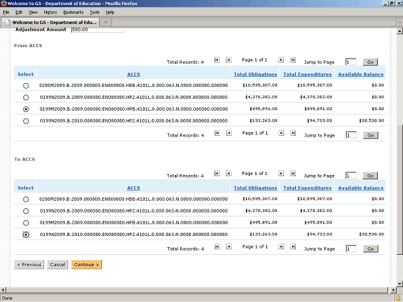Click next page arrow above From ACCS table

point(281,60)
